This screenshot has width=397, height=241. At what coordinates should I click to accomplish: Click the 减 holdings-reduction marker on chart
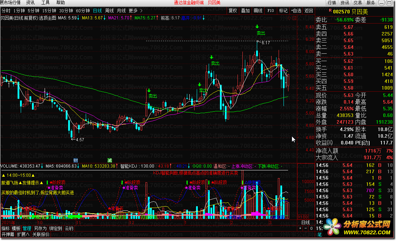110,161
